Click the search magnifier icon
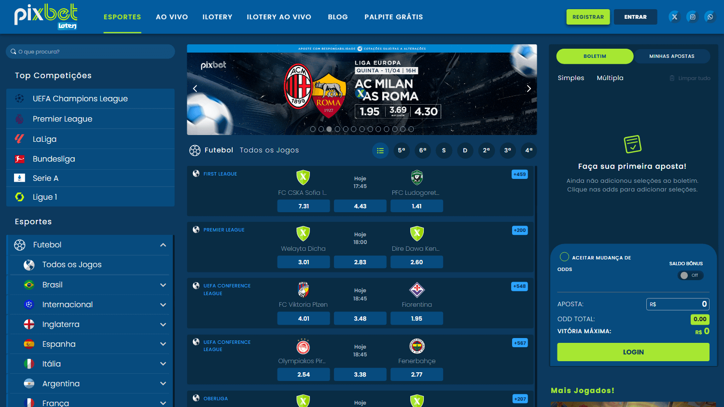Screen dimensions: 724x407 point(14,52)
